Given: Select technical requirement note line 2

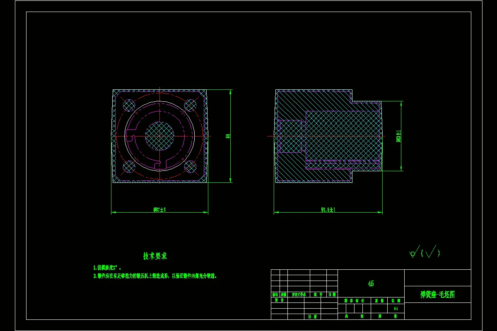Looking at the screenshot, I should pyautogui.click(x=155, y=276).
